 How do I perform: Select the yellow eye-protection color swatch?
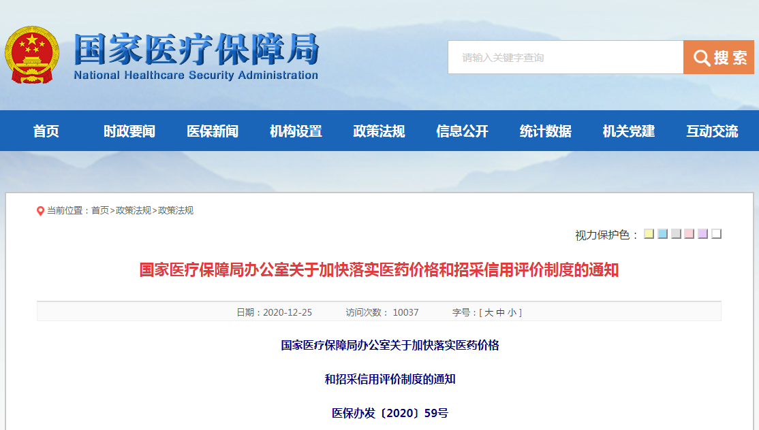point(649,234)
